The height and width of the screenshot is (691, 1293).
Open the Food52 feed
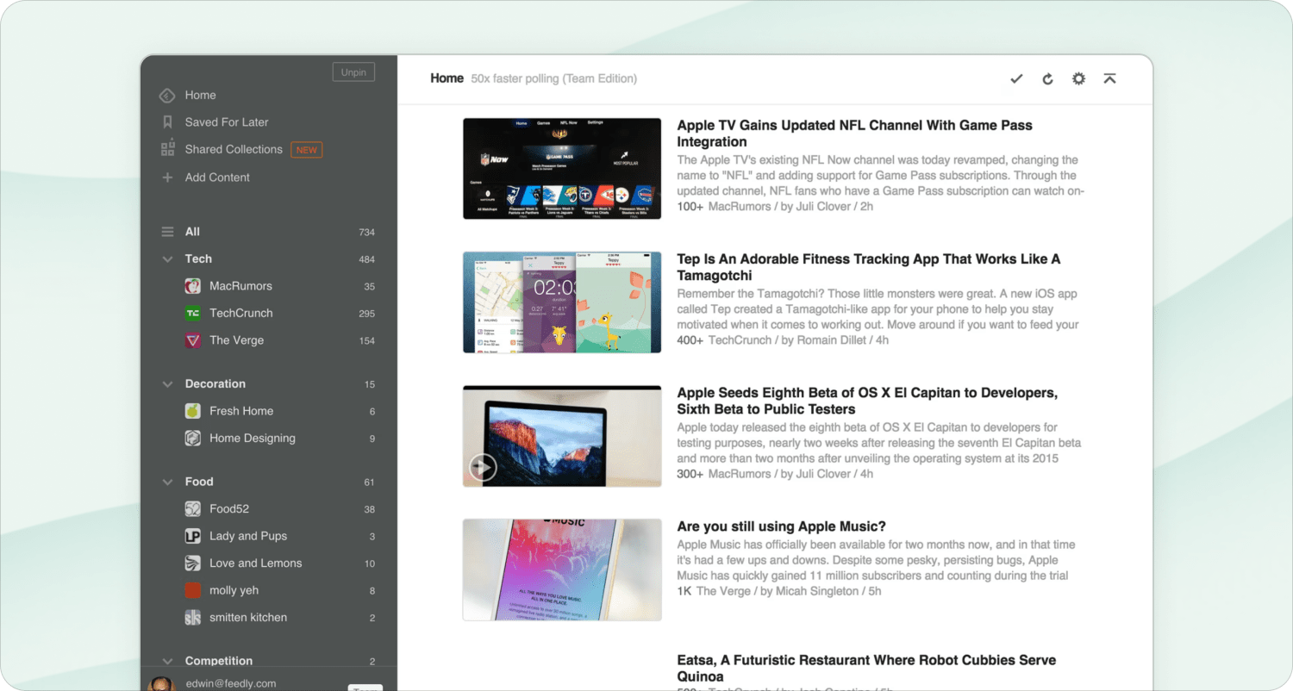(x=229, y=509)
